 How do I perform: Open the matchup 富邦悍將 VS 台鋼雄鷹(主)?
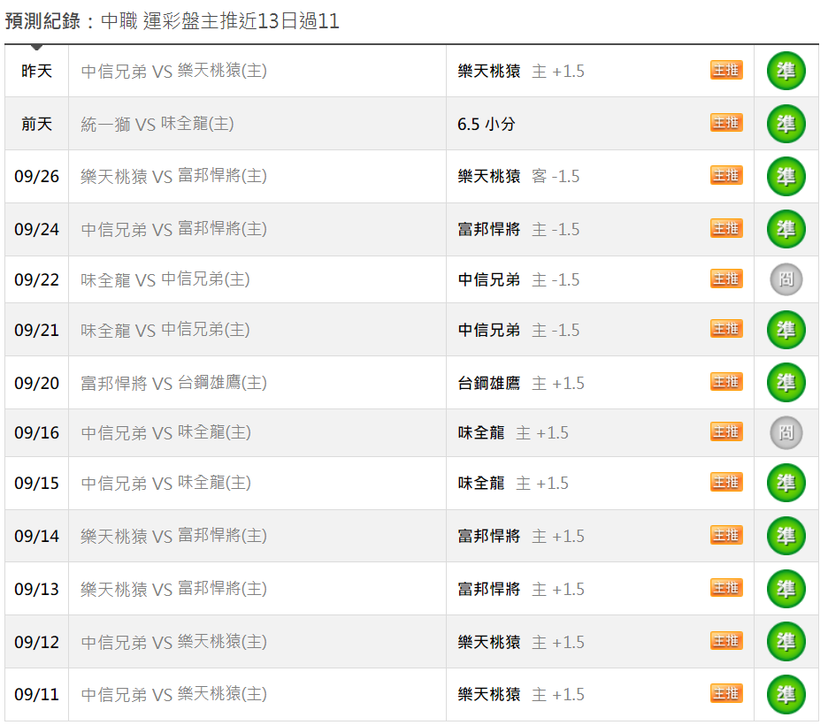173,383
